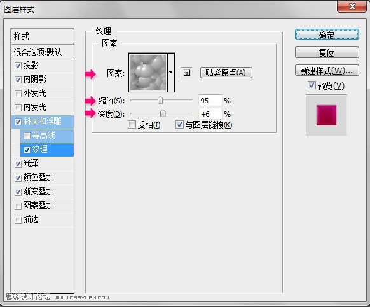This screenshot has width=370, height=307.
Task: Toggle the 渐变叠加 checkbox
Action: point(18,192)
